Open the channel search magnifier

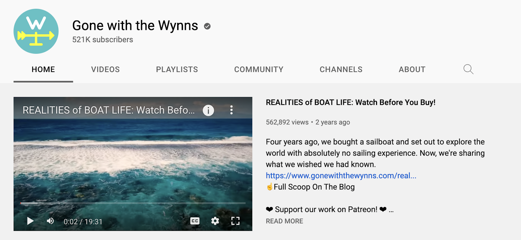tap(468, 69)
